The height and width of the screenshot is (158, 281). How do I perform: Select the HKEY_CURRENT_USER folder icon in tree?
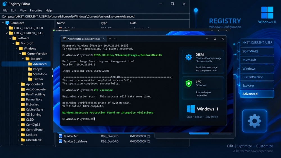pyautogui.click(x=11, y=33)
